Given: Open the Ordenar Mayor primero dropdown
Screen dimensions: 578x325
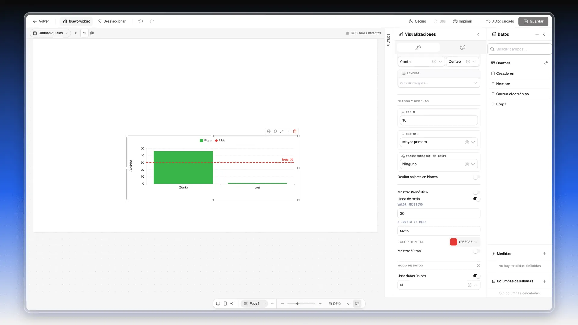Looking at the screenshot, I should pyautogui.click(x=439, y=142).
